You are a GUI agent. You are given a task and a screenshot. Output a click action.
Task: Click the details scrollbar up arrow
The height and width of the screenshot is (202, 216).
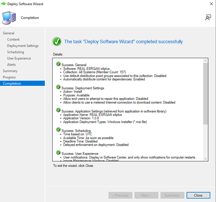(206, 61)
